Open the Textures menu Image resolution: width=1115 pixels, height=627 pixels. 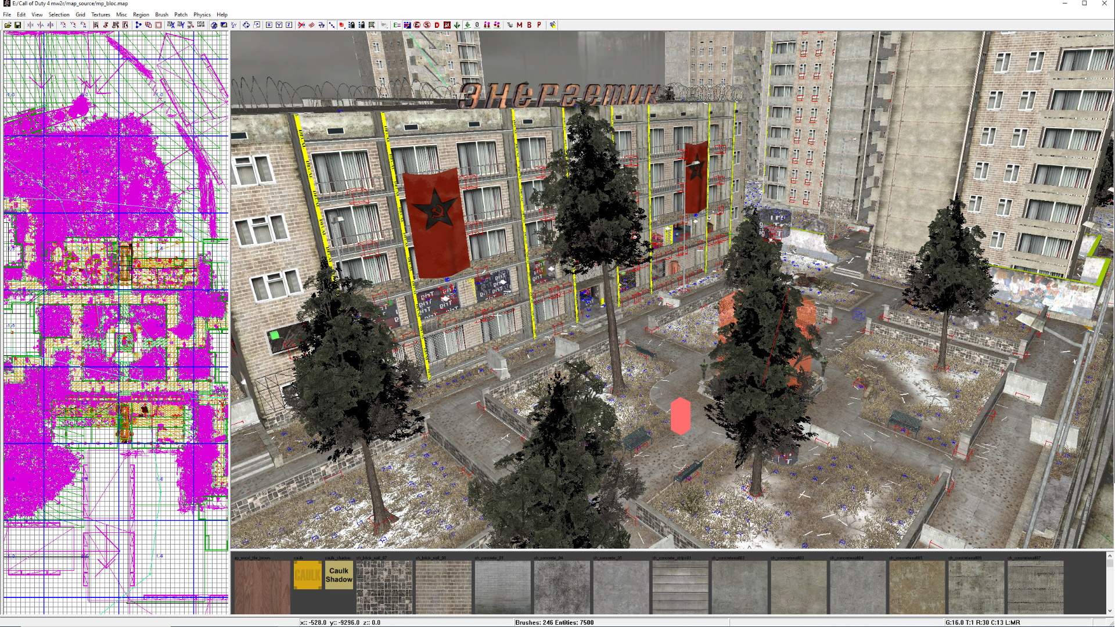pos(100,15)
